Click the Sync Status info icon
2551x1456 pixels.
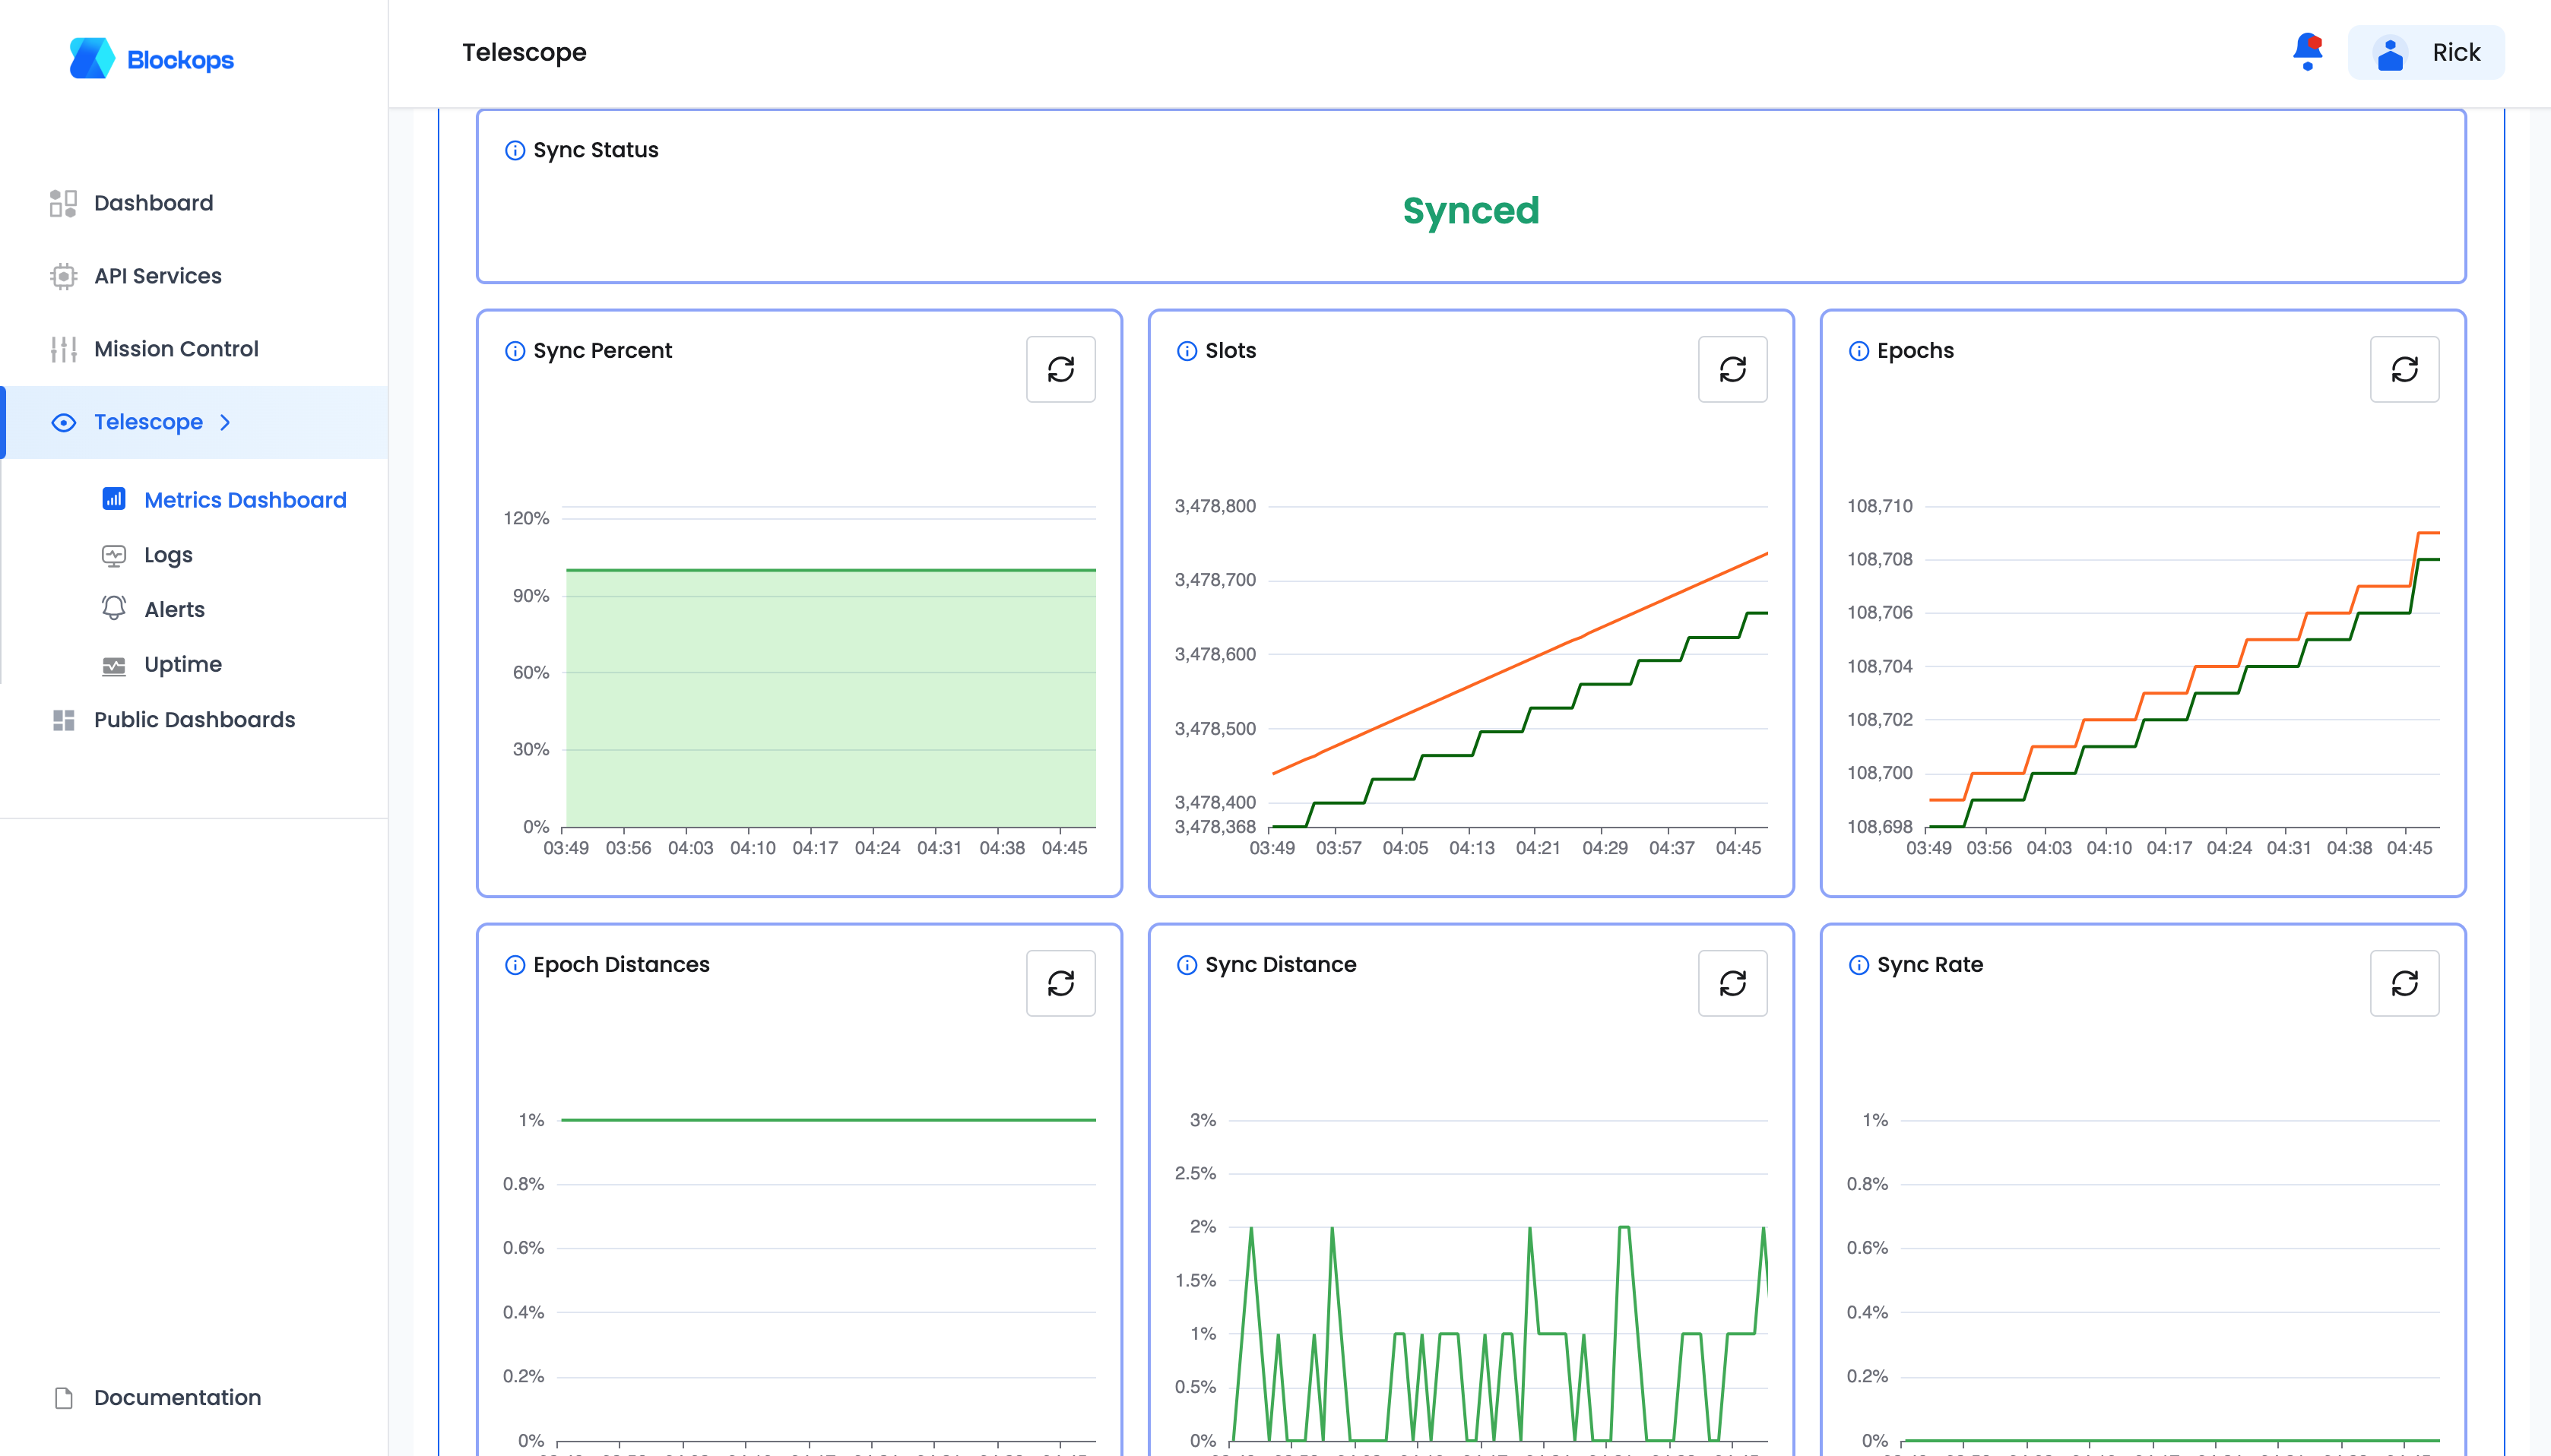515,151
